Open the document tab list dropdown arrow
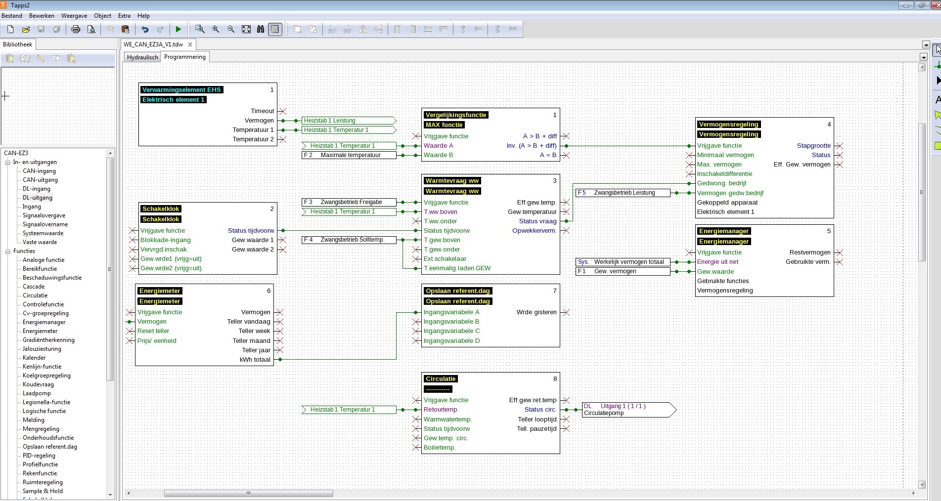Viewport: 941px width, 501px height. [926, 45]
